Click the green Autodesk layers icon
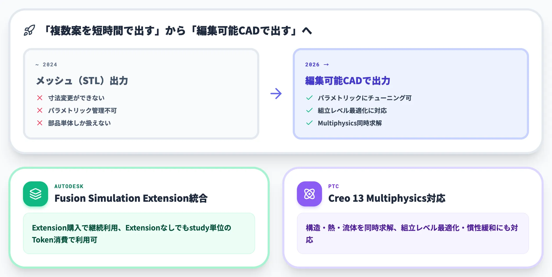 point(36,194)
